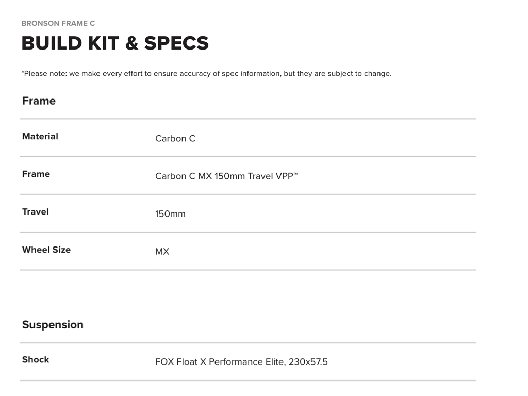Click the Frame row label under Material

click(36, 174)
